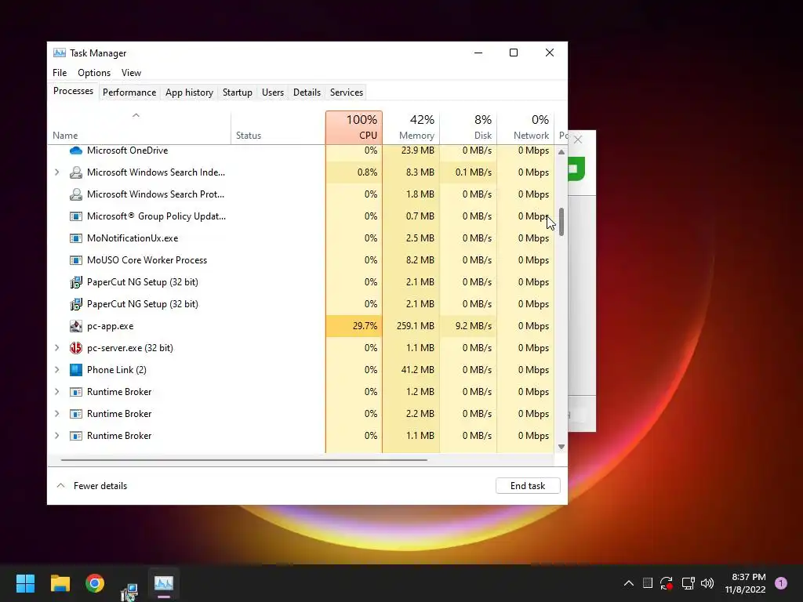Click the horizontal scrollbar thumb
This screenshot has height=602, width=803.
(x=244, y=459)
